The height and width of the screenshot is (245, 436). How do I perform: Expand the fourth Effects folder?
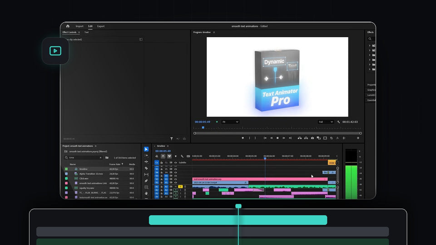click(370, 60)
